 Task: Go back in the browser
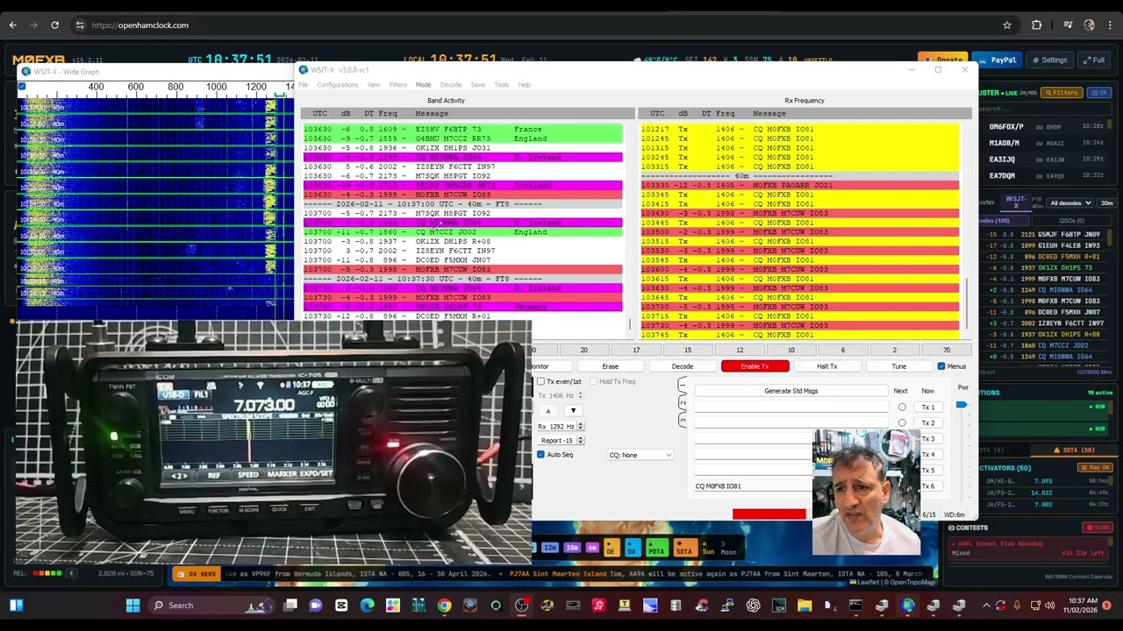(13, 25)
